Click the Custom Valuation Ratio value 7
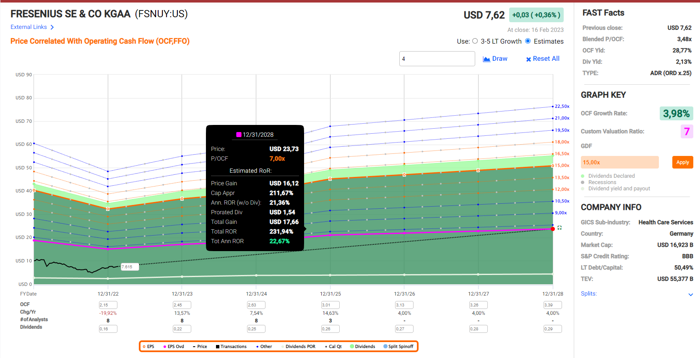The height and width of the screenshot is (358, 700). point(687,132)
